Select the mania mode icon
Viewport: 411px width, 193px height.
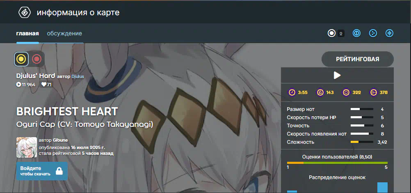[390, 33]
